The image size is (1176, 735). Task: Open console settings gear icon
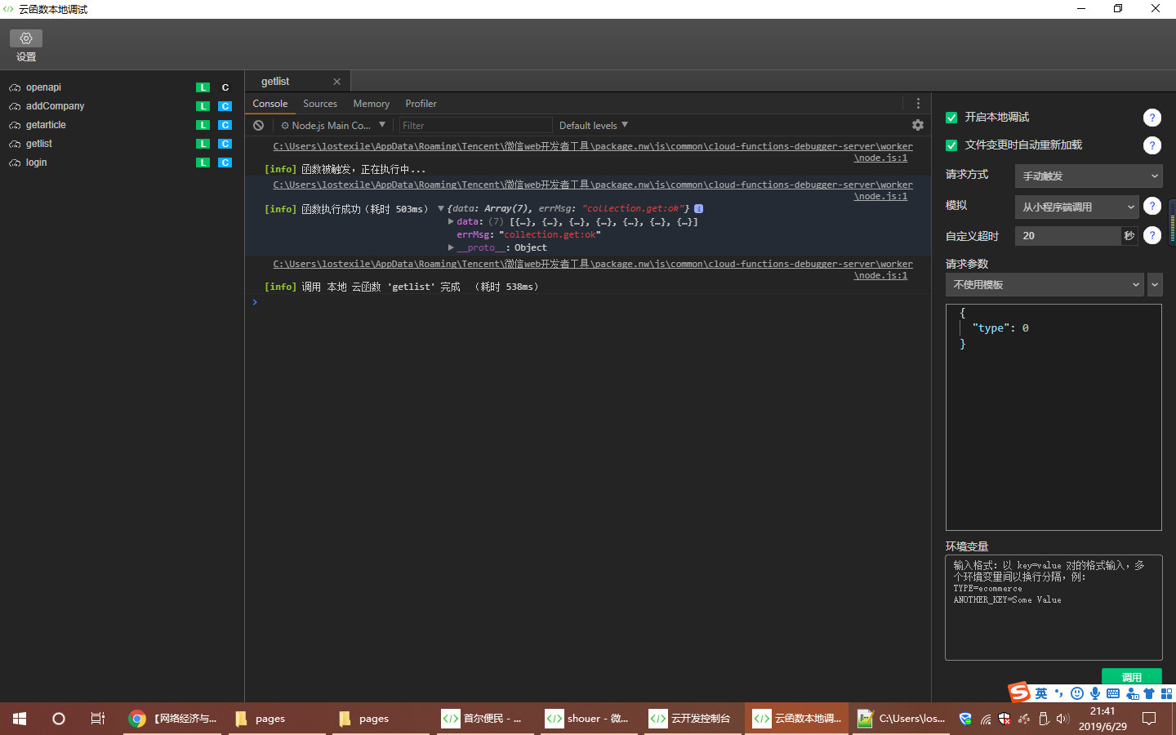tap(918, 125)
